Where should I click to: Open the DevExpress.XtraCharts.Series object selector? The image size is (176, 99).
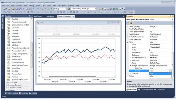[173, 20]
